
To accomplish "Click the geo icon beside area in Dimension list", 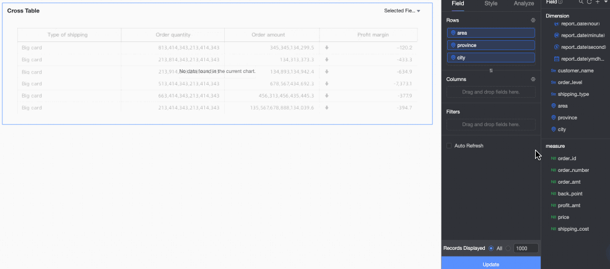I will click(x=554, y=106).
